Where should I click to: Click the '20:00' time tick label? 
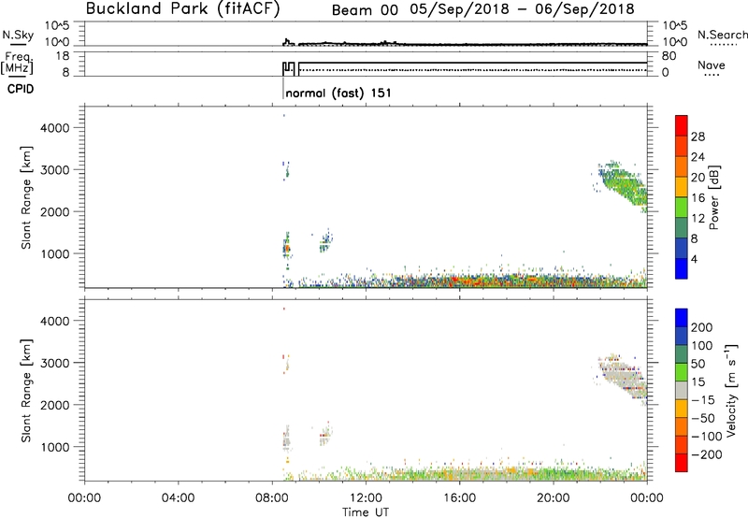click(x=554, y=498)
